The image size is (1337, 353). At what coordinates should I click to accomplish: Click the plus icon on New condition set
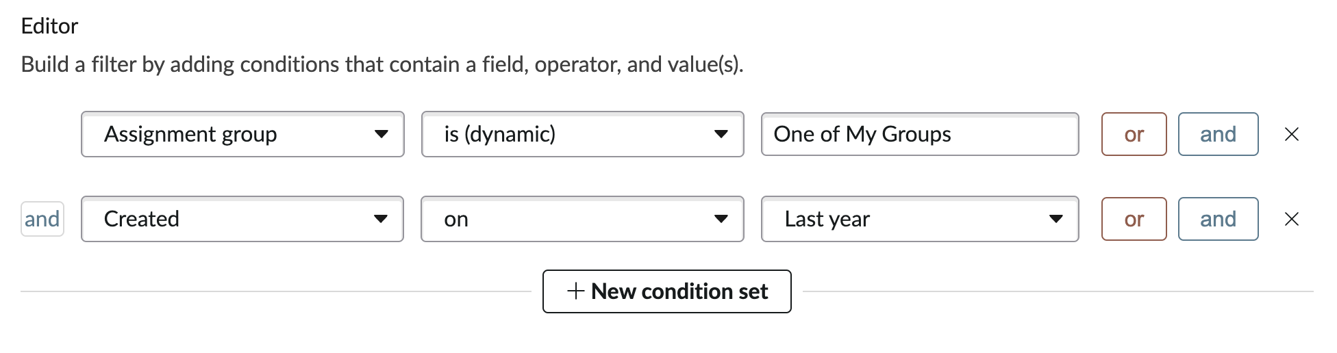[576, 291]
